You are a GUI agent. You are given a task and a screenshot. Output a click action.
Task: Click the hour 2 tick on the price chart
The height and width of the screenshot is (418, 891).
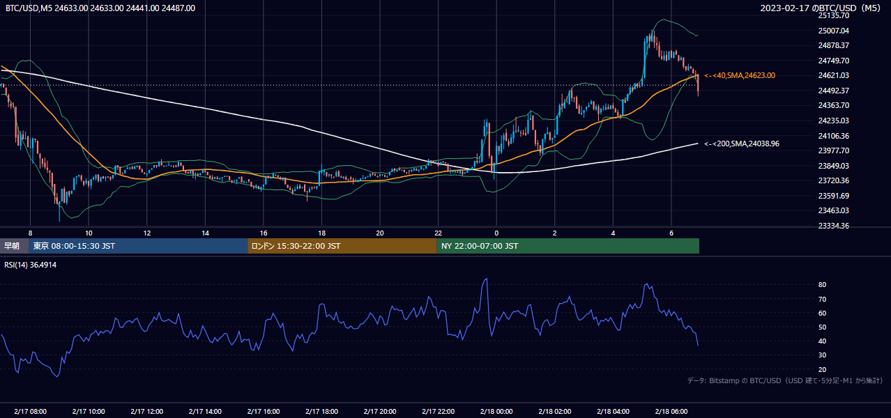(555, 233)
